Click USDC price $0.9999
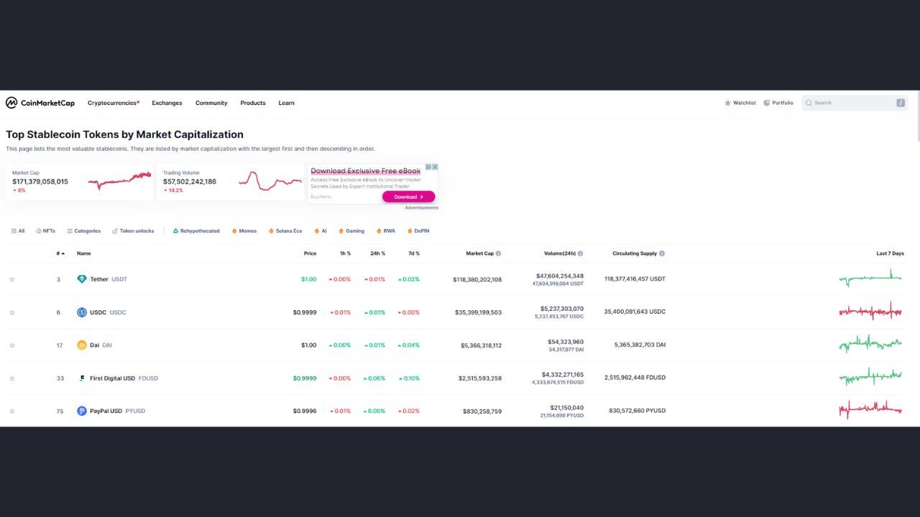920x517 pixels. (305, 312)
